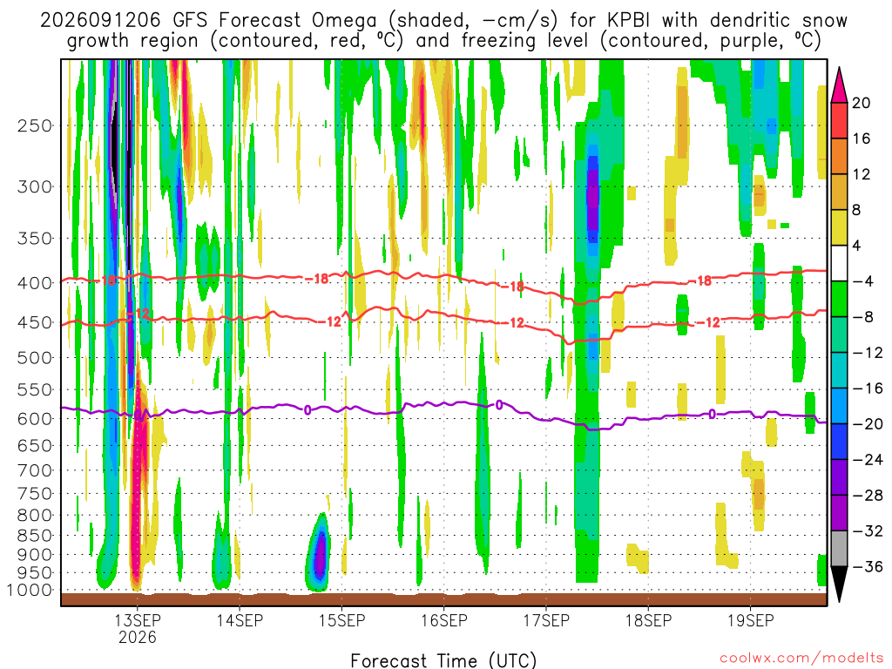Click the red color swatch near 20
This screenshot has width=892, height=669.
coord(839,120)
